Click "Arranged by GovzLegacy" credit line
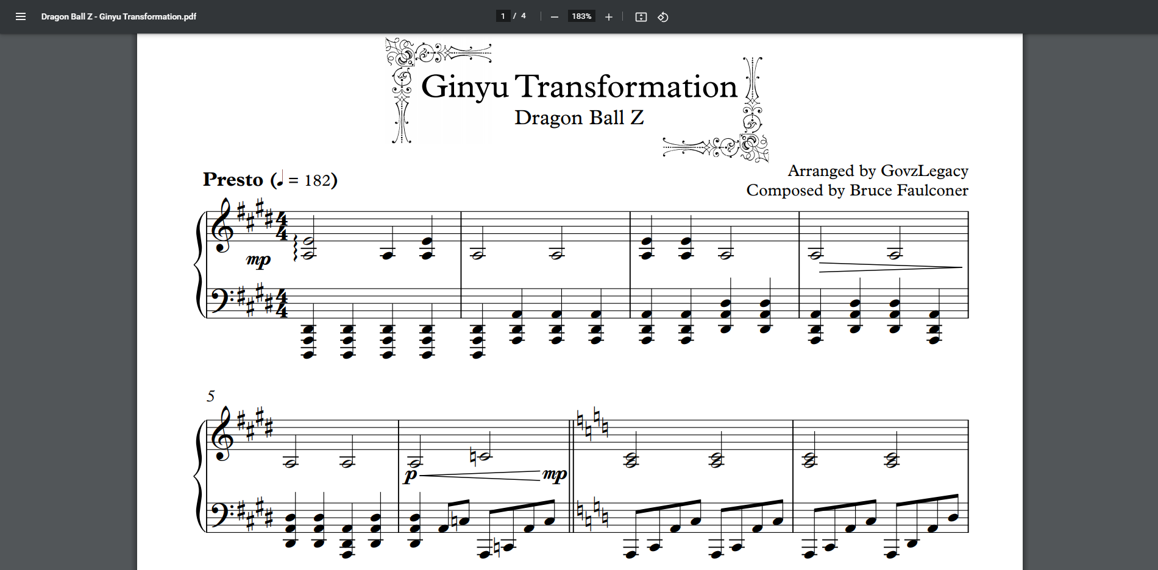The width and height of the screenshot is (1158, 570). (x=878, y=171)
